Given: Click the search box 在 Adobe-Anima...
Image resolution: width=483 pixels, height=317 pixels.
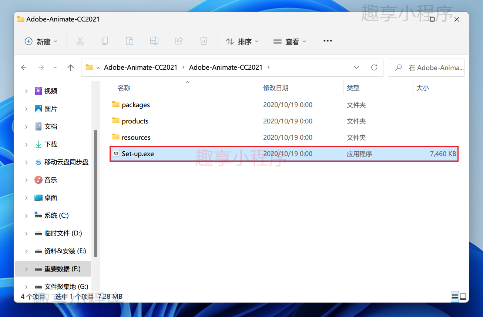Looking at the screenshot, I should click(426, 67).
